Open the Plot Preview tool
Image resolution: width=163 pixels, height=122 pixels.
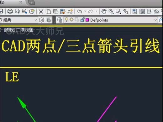pyautogui.click(x=17, y=11)
